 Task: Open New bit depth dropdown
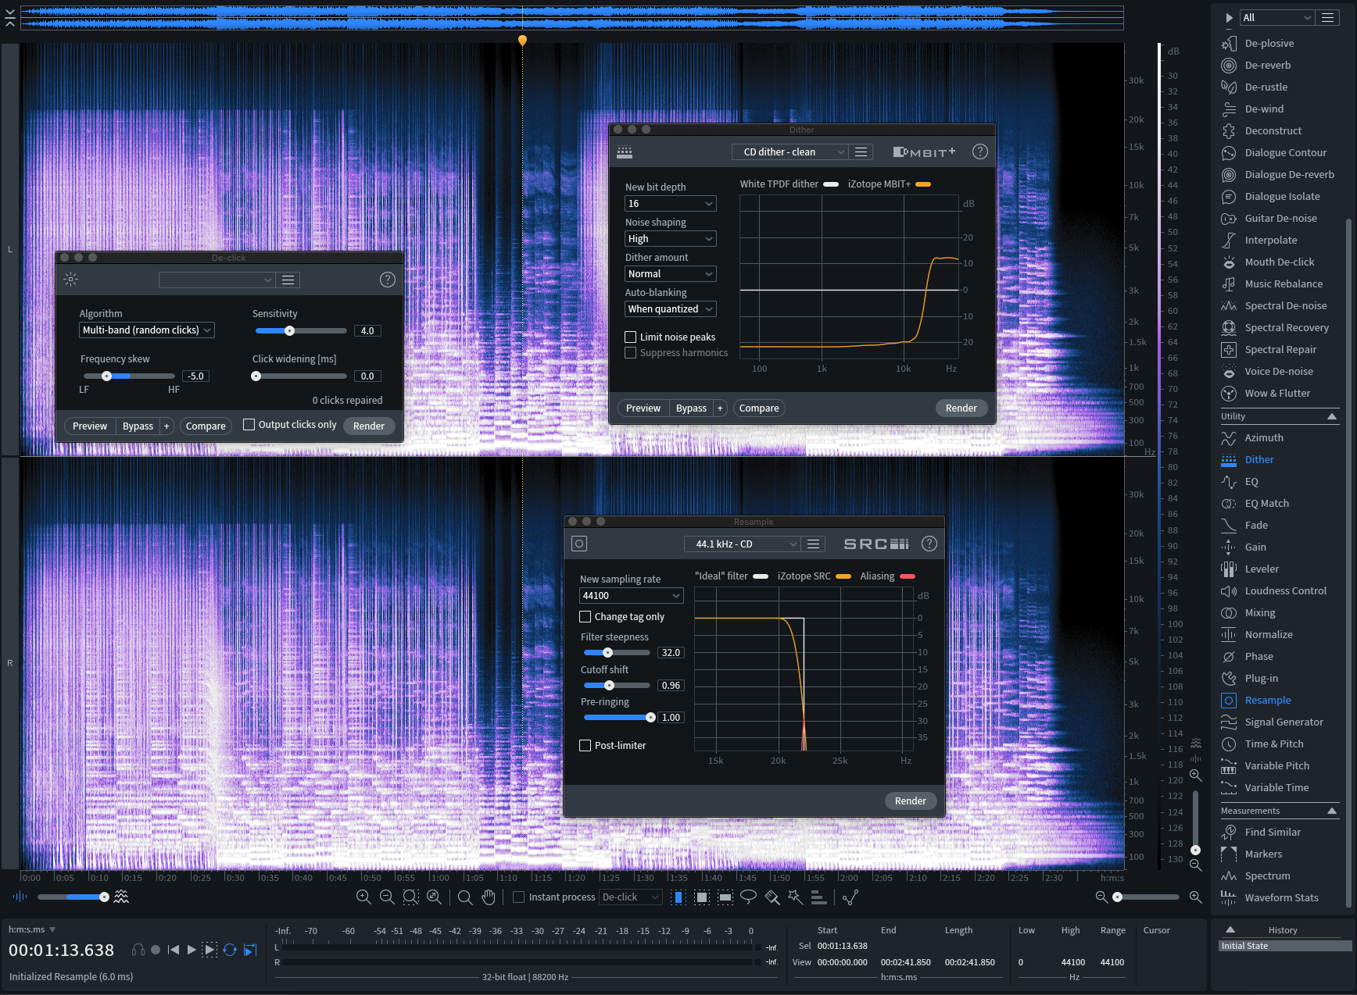coord(670,204)
